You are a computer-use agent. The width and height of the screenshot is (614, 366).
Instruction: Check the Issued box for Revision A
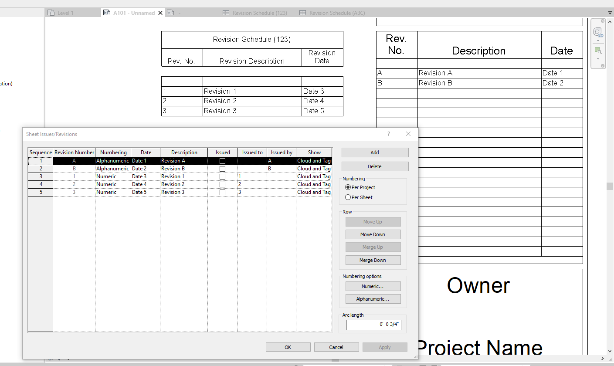coord(222,160)
